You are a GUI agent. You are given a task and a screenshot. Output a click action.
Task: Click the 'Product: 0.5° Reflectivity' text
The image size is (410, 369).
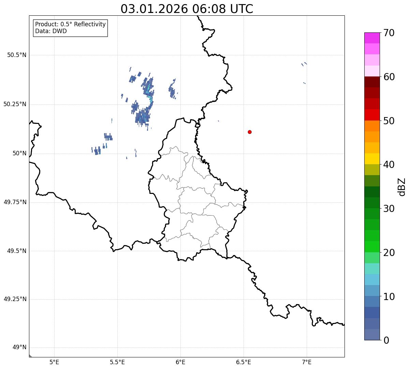pos(70,25)
